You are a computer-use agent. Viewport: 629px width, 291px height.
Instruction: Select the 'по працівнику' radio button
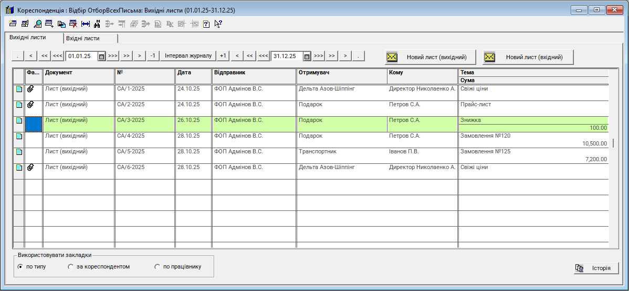pos(157,267)
